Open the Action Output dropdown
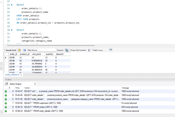Screen dimensions: 175x117 coord(35,84)
